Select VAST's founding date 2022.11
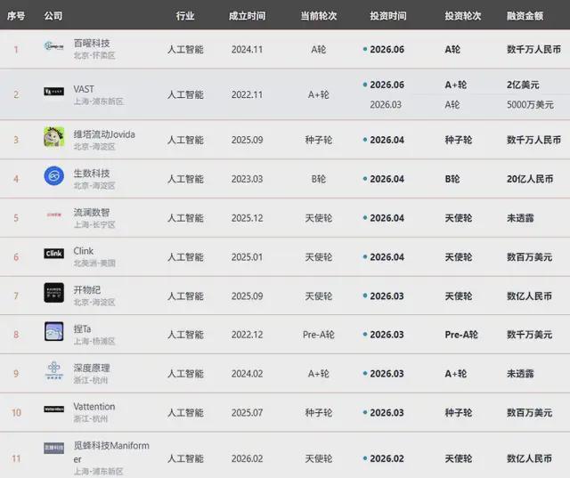 coord(248,95)
